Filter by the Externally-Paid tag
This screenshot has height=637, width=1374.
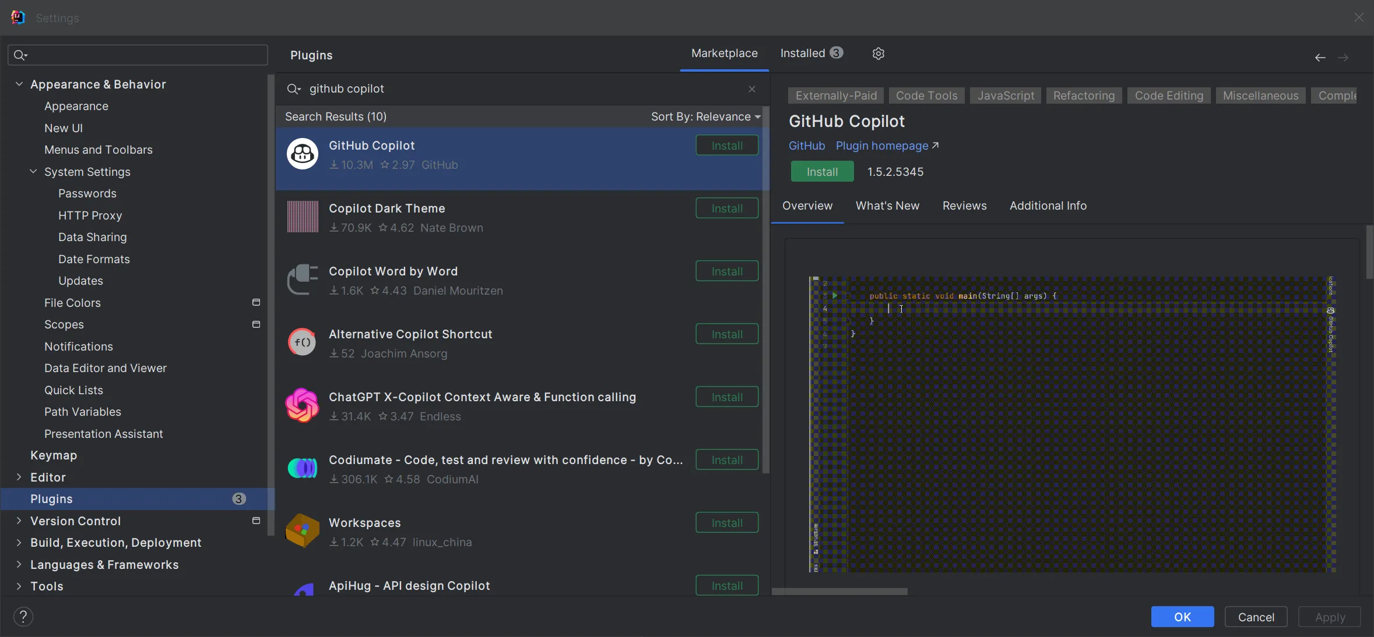836,96
